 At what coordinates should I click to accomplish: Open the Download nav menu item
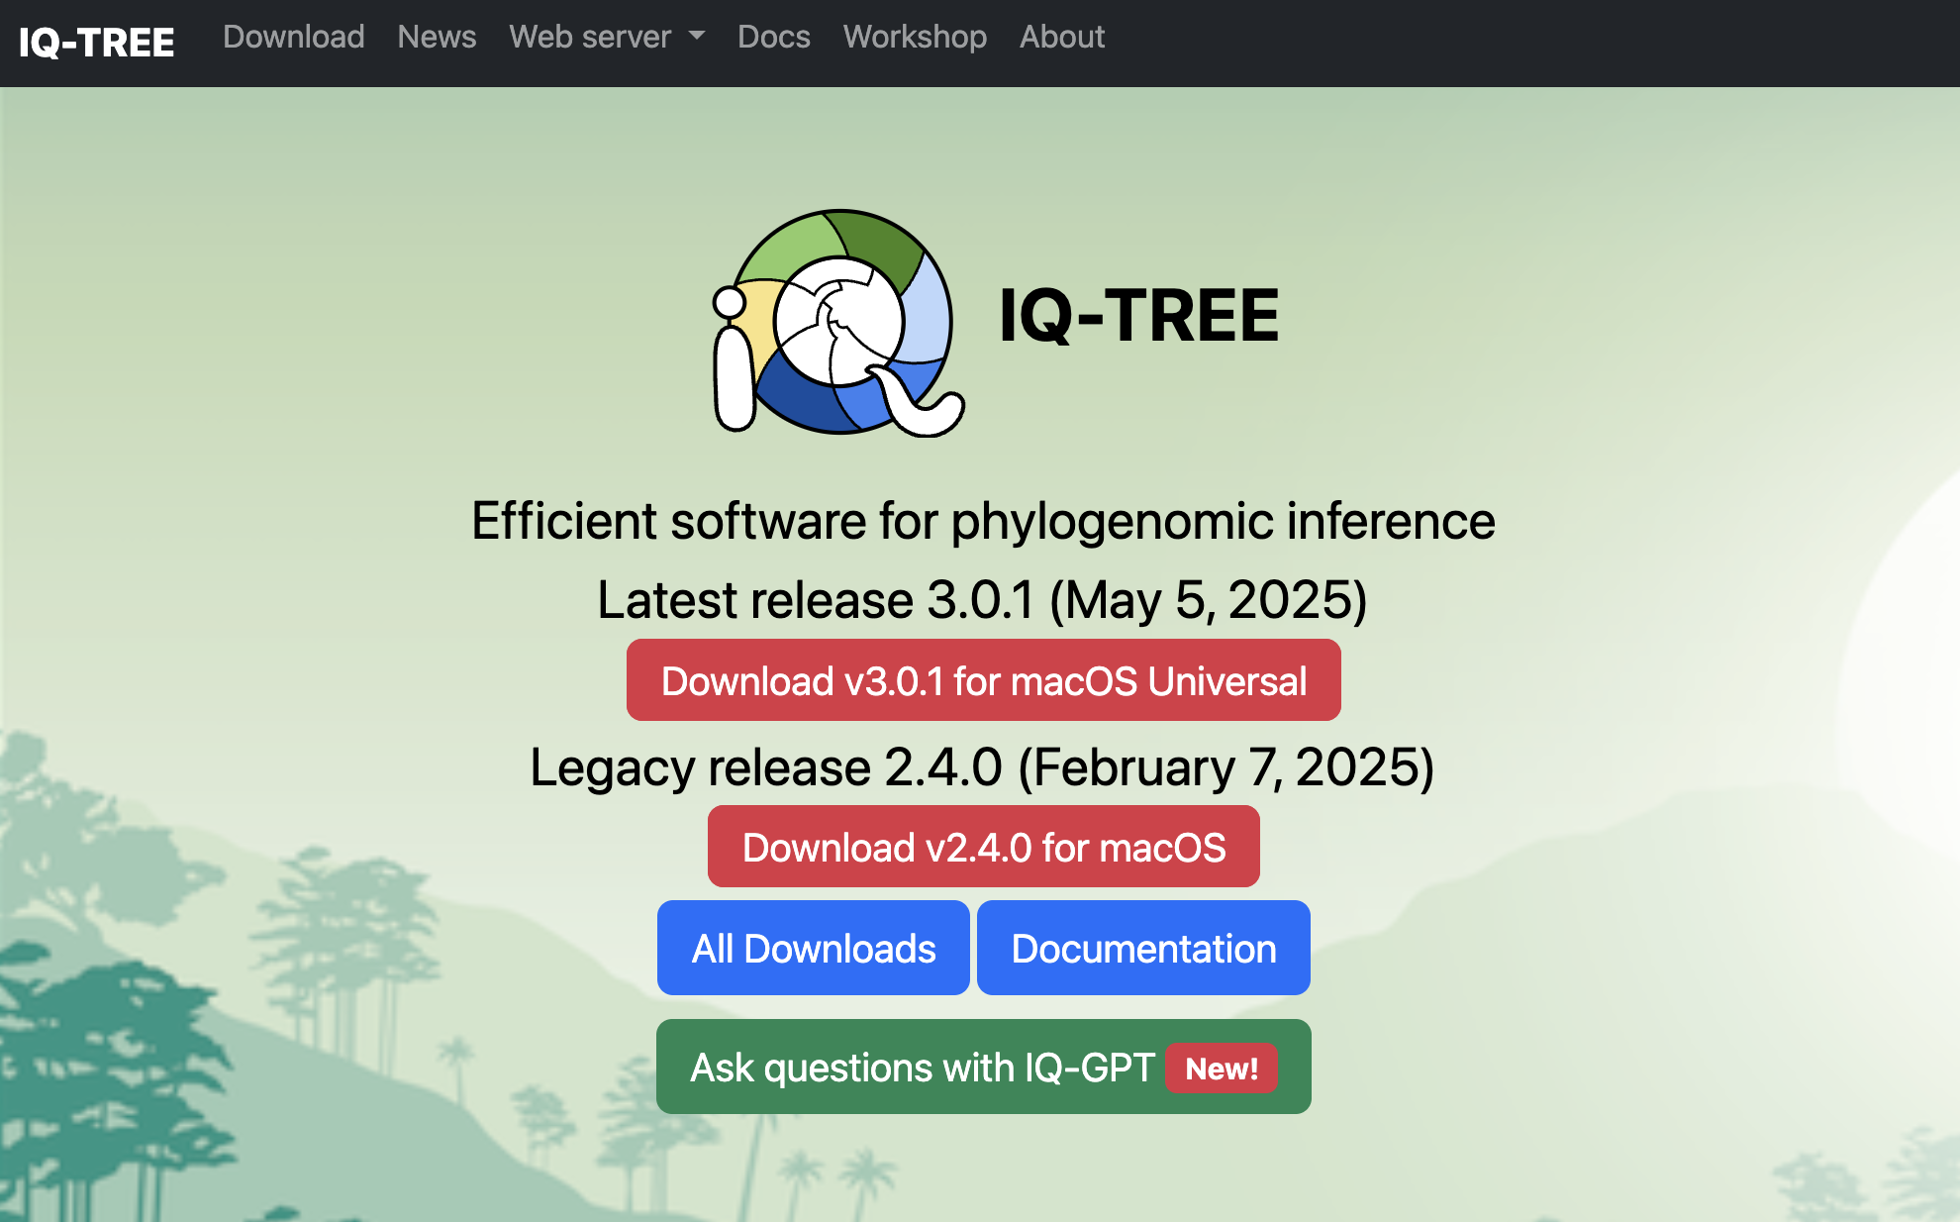click(x=293, y=37)
